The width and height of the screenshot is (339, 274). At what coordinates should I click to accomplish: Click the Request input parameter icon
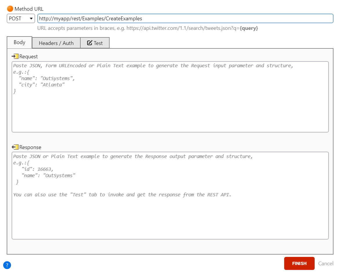15,56
